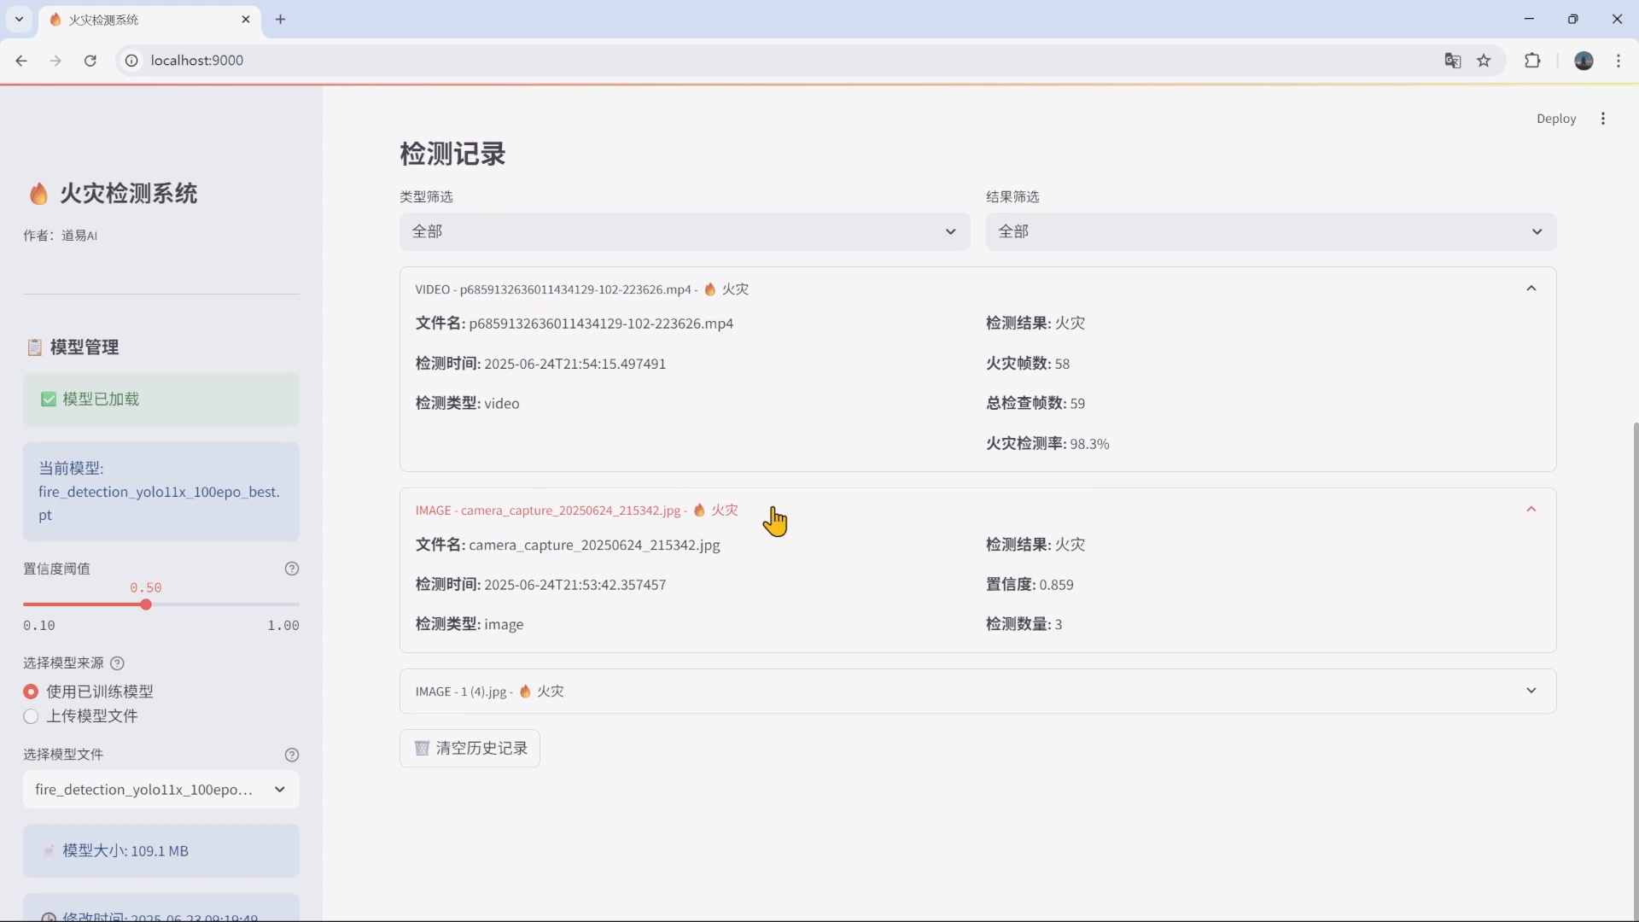Open the app options three-dot menu next to Deploy

pos(1603,118)
